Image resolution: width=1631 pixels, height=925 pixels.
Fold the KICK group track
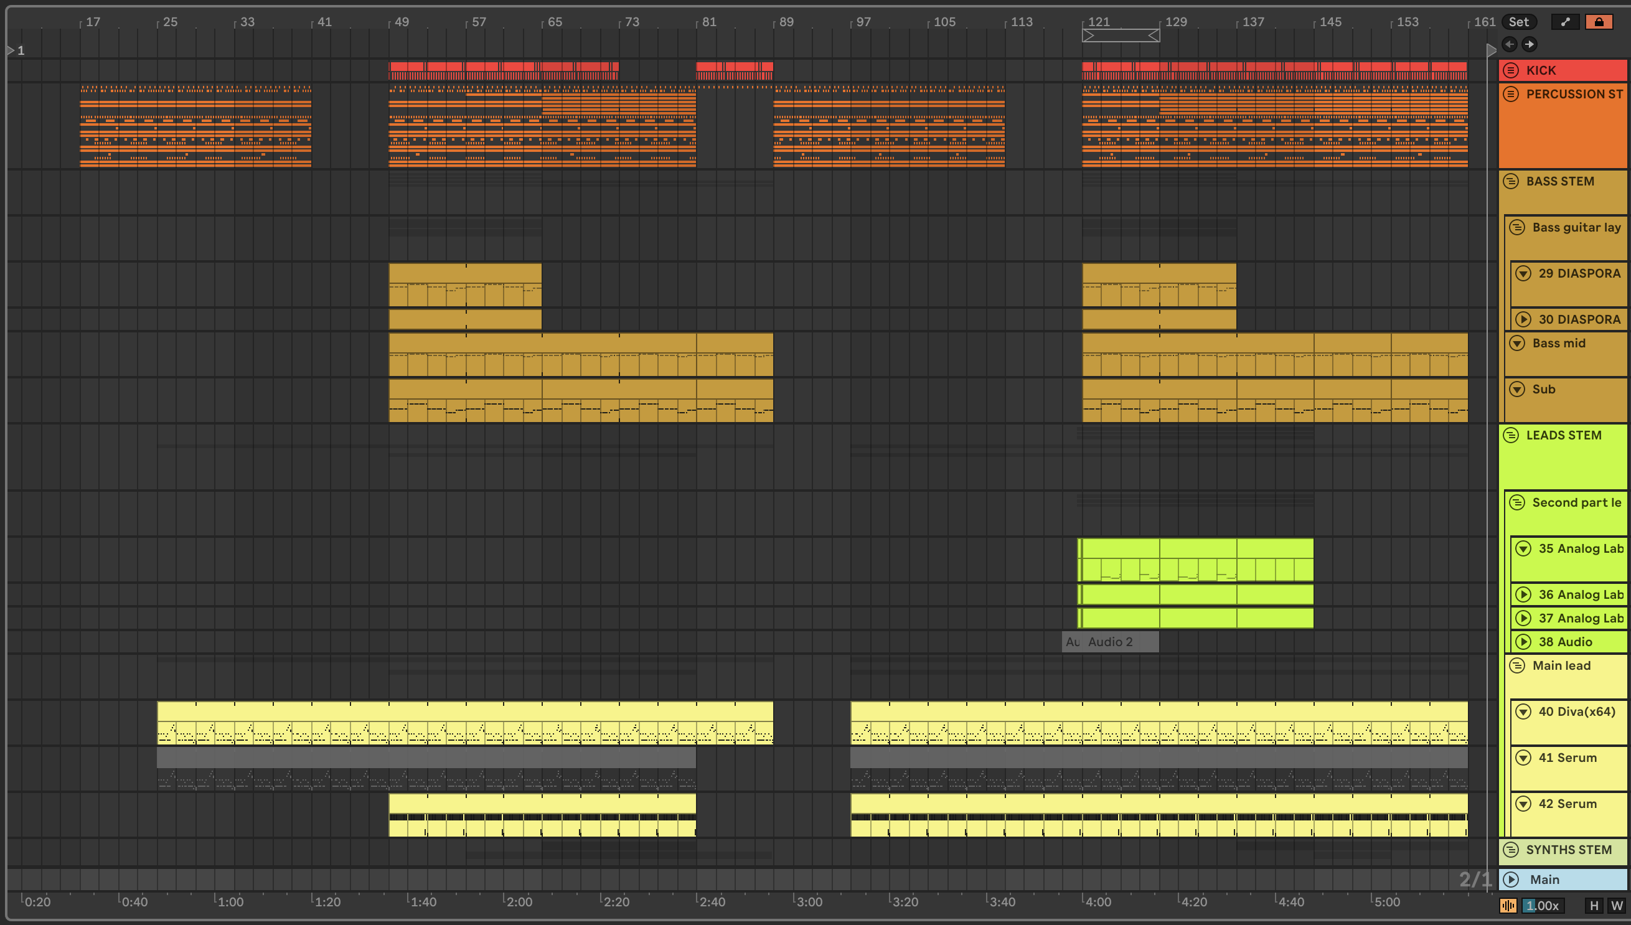click(x=1511, y=70)
